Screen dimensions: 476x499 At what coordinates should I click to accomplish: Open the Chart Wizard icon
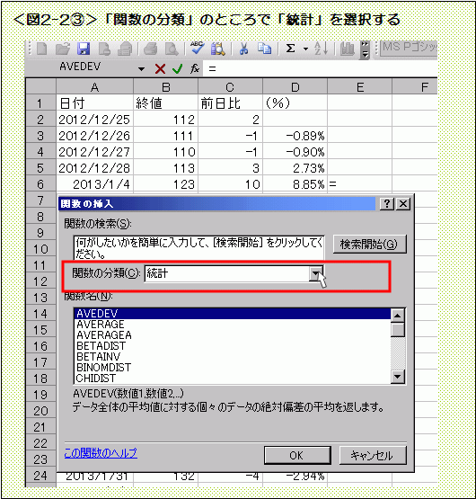348,49
